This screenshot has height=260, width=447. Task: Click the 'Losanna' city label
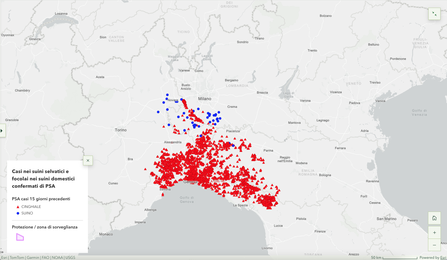61,13
